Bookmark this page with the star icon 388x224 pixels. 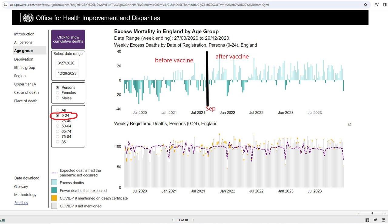click(x=366, y=5)
